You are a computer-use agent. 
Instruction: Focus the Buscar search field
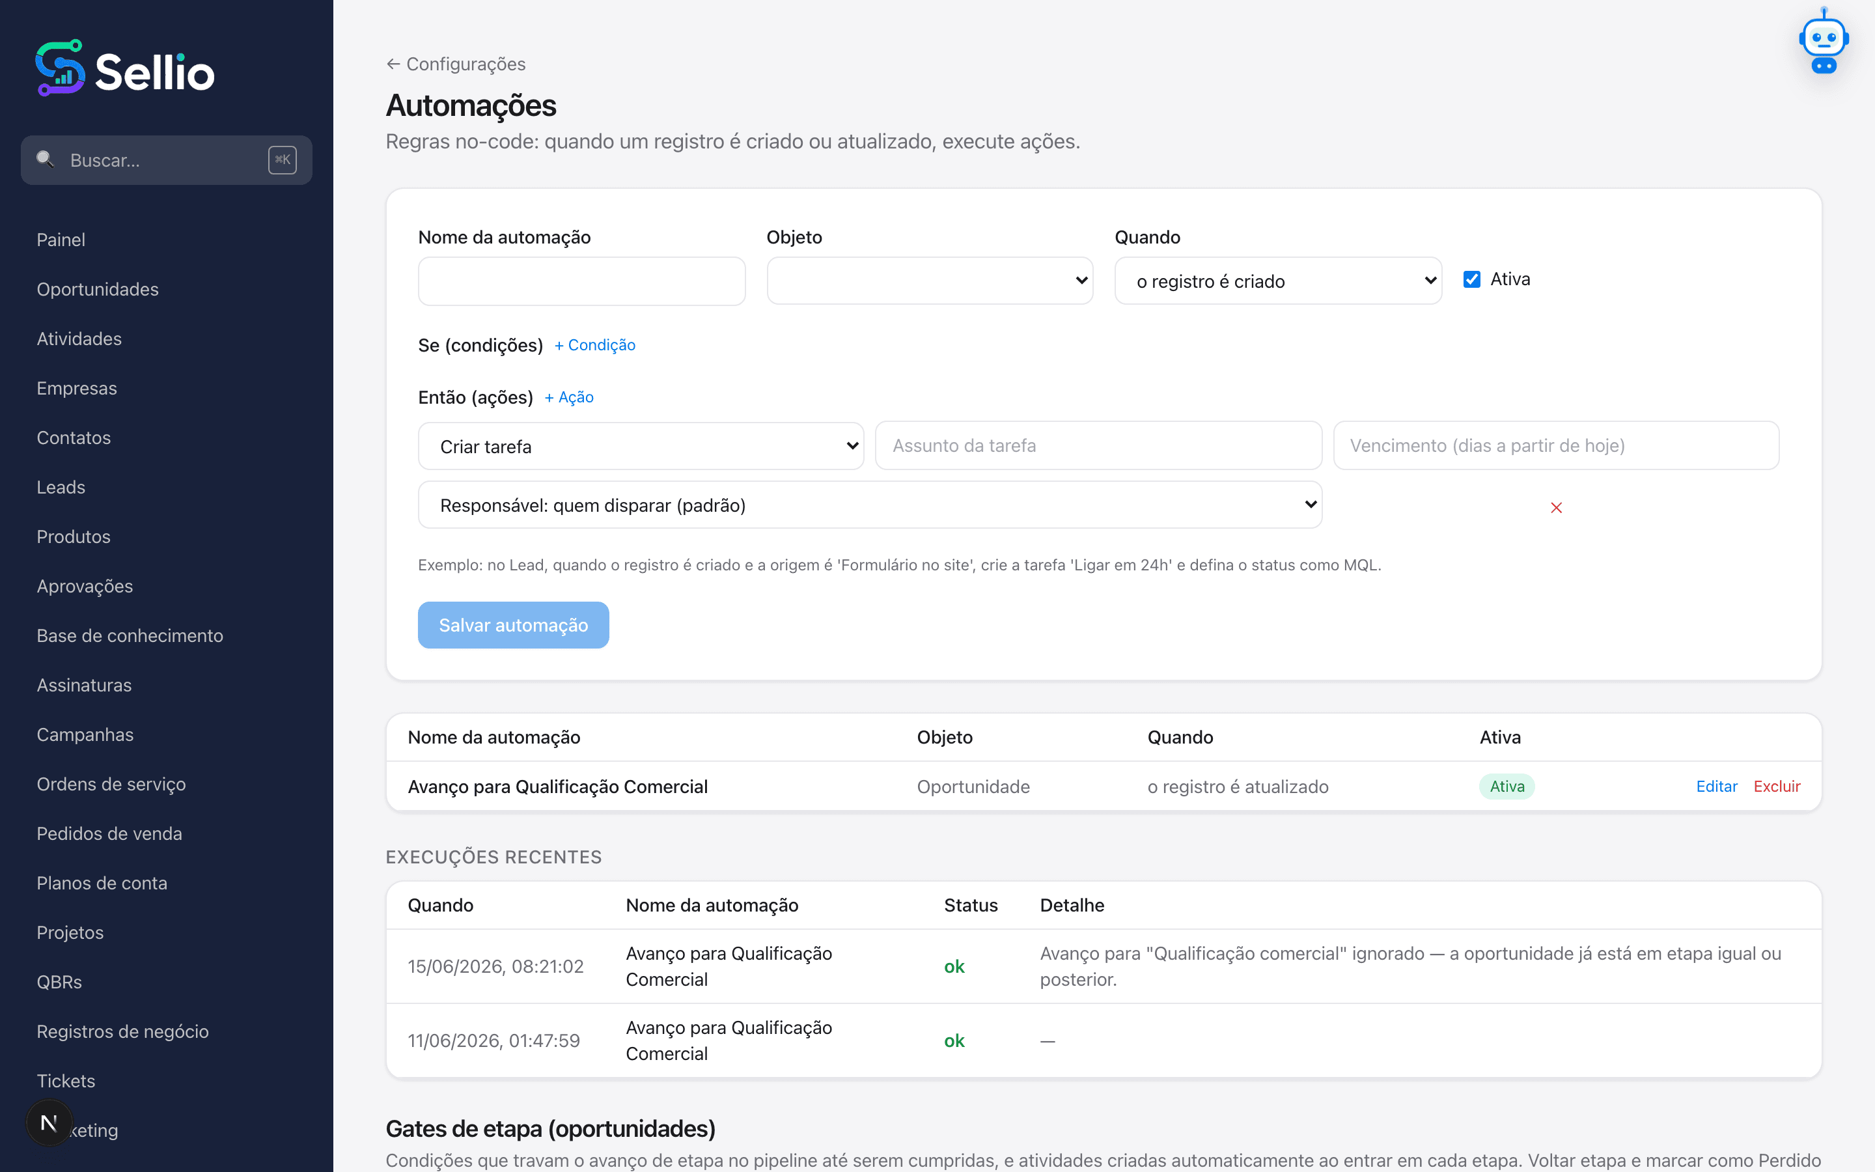pos(167,160)
